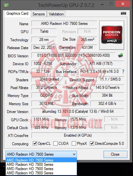Click the camera screenshot icon

point(123,13)
